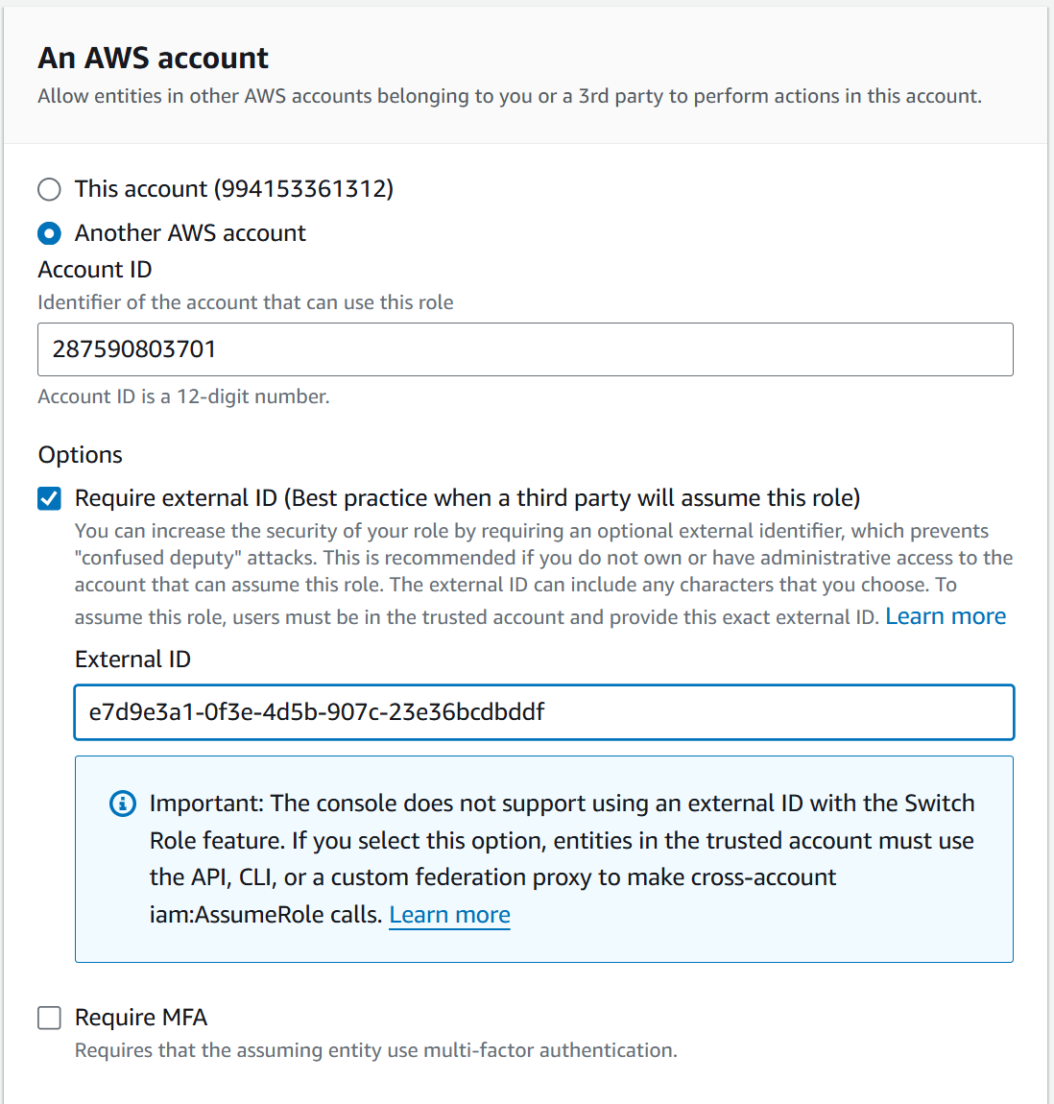Click the "Account ID" field label
1054x1104 pixels.
(x=95, y=270)
